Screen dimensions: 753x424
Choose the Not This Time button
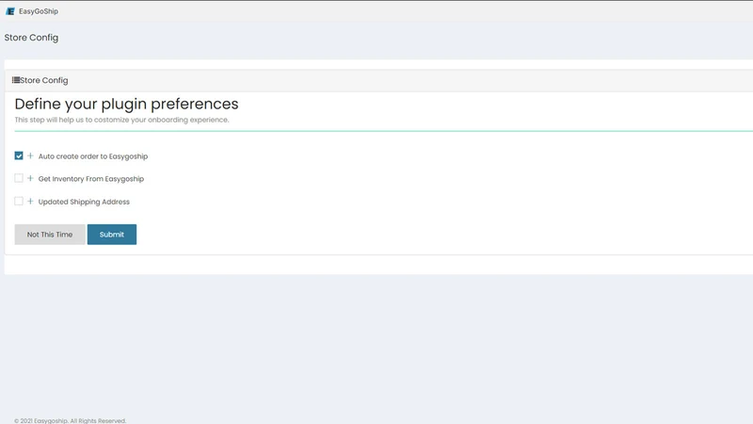[50, 234]
